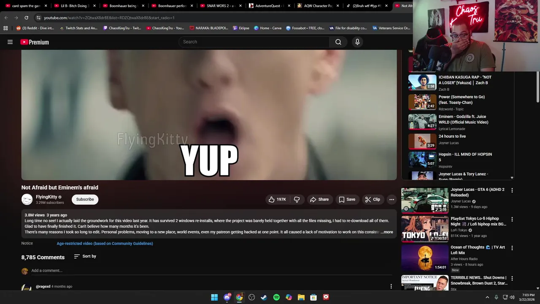Open the Reddit bookmark
540x304 pixels.
(x=35, y=28)
